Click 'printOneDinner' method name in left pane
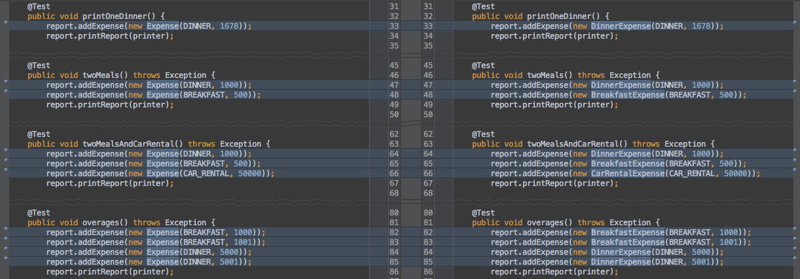 (115, 16)
